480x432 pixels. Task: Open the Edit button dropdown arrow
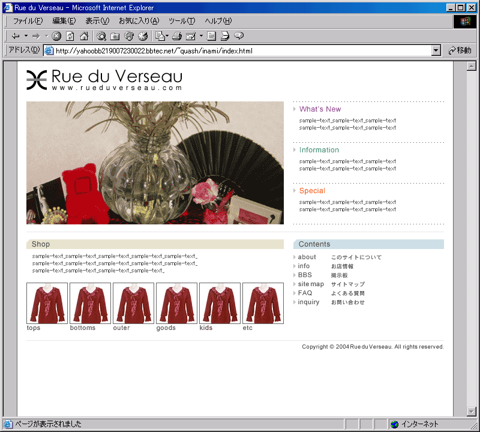201,36
